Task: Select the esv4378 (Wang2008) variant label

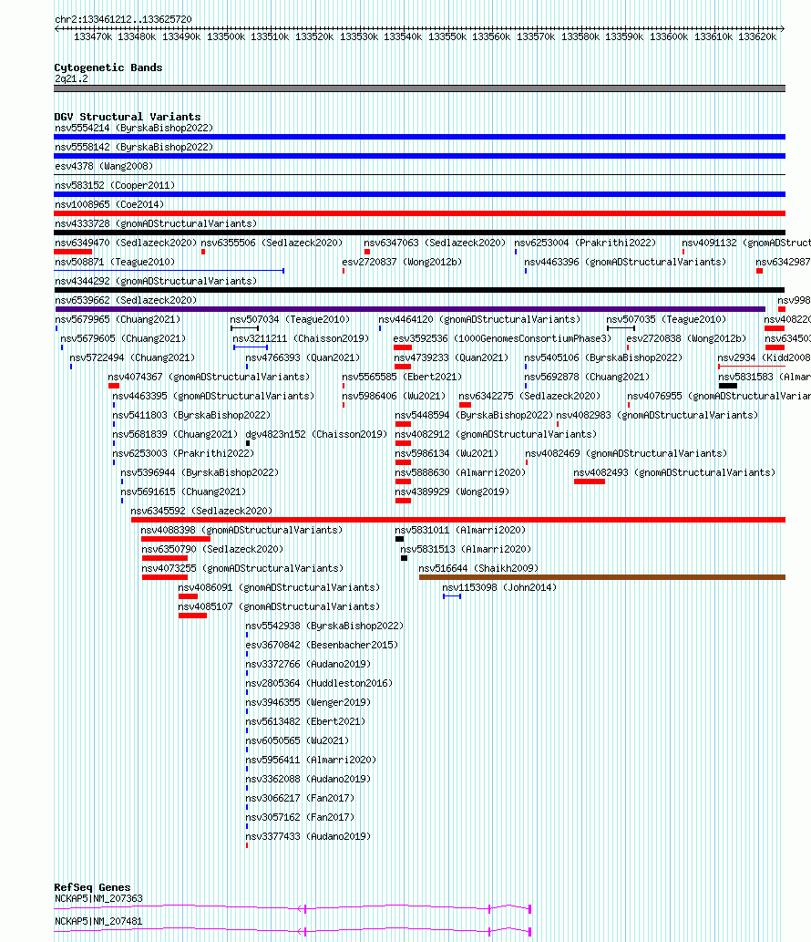Action: [x=104, y=166]
